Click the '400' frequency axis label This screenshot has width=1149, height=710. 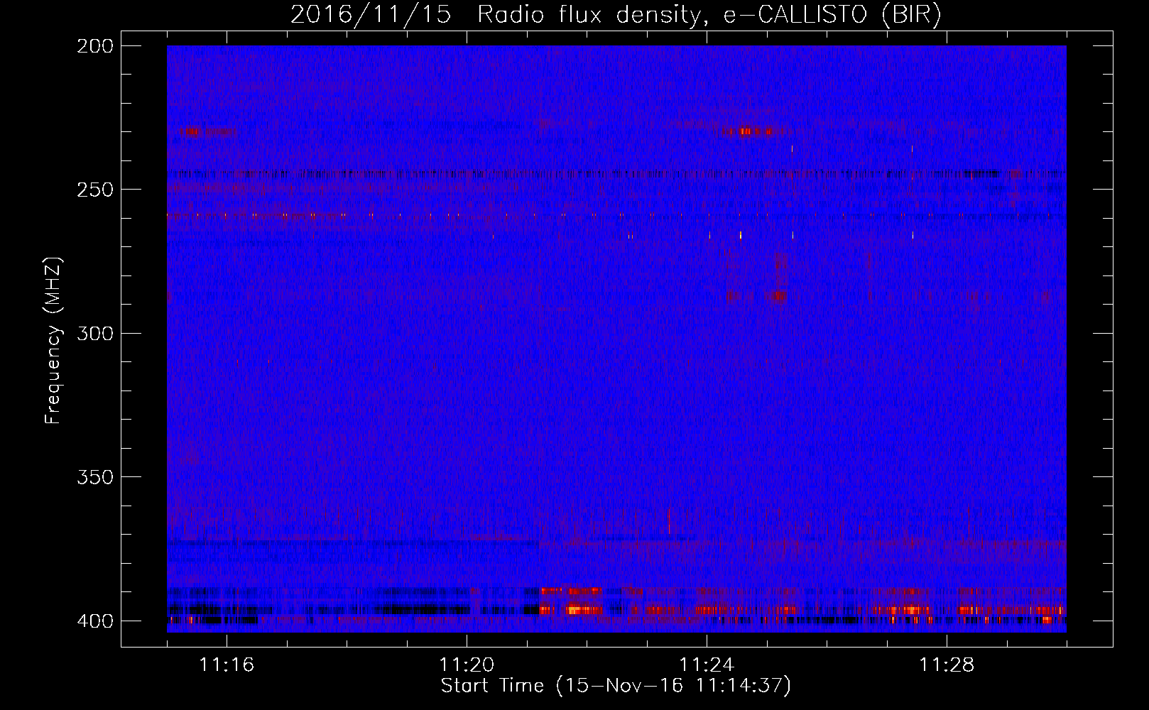point(94,621)
